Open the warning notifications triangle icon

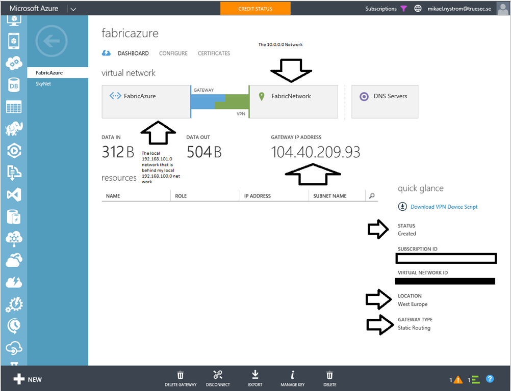coord(458,379)
